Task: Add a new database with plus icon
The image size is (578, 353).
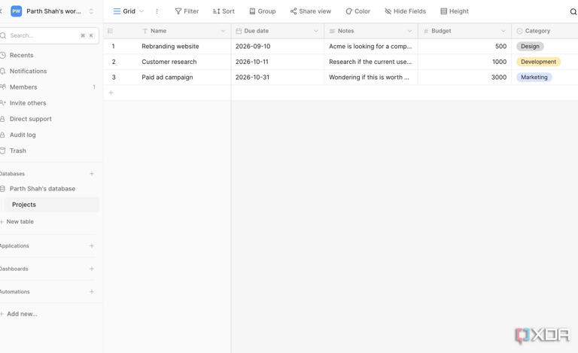Action: click(x=92, y=174)
